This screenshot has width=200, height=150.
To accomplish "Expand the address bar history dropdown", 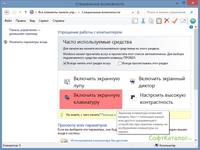I will (x=133, y=12).
